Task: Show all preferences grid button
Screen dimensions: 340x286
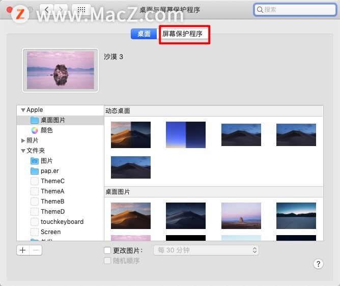Action: click(81, 10)
